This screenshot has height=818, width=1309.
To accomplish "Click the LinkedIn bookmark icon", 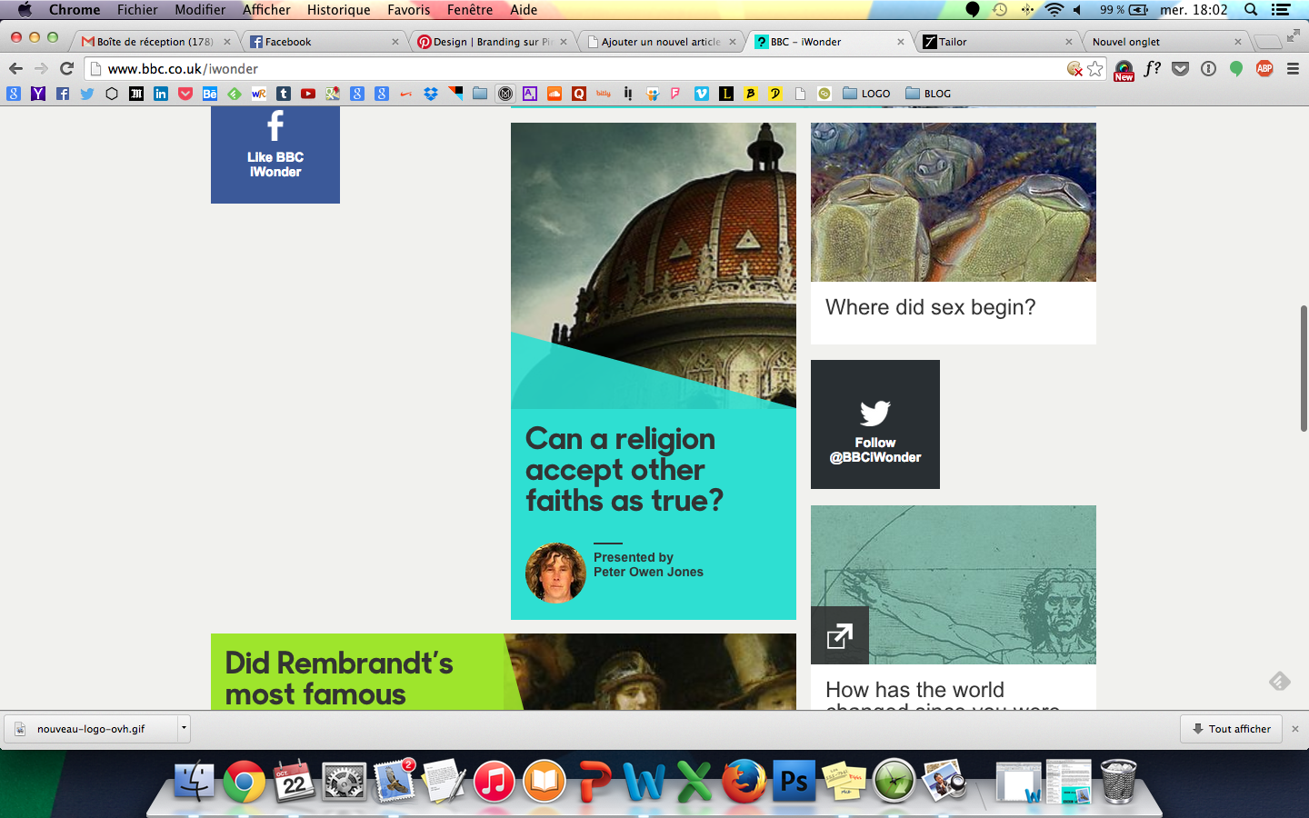I will [x=161, y=94].
